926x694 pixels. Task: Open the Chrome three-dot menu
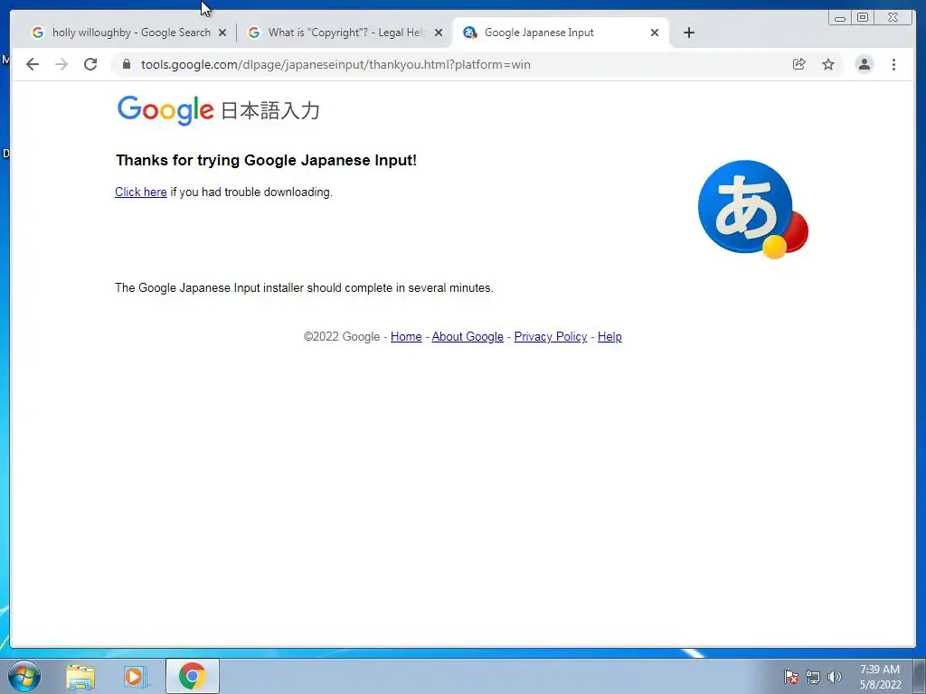[x=893, y=64]
